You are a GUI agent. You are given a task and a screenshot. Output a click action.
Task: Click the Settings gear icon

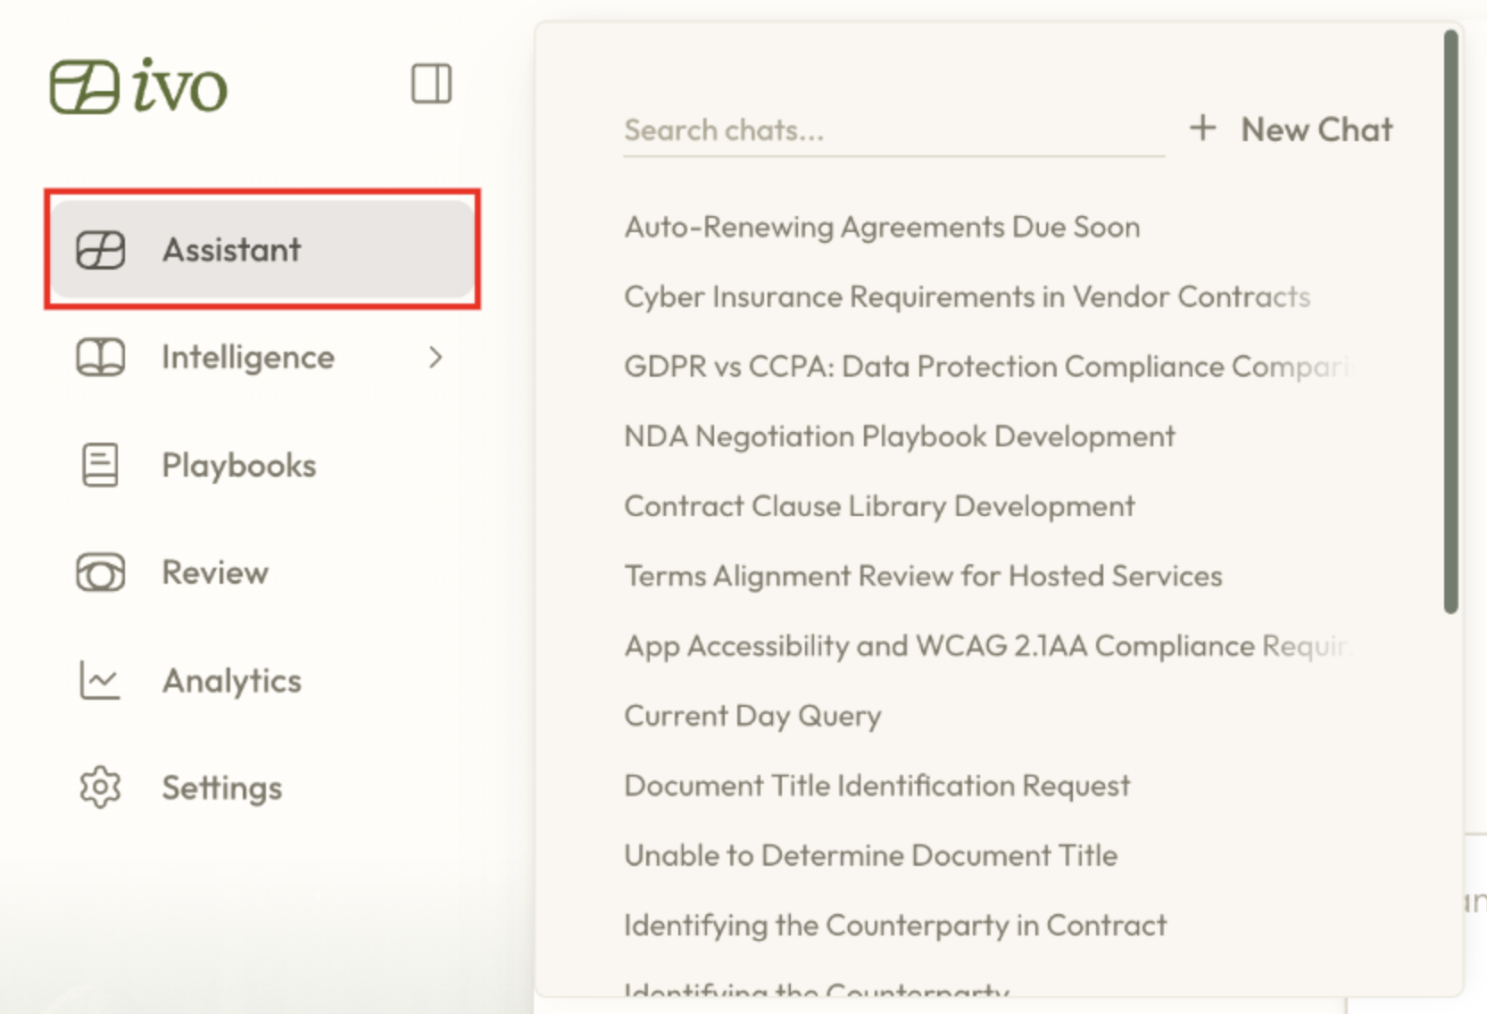(x=100, y=788)
